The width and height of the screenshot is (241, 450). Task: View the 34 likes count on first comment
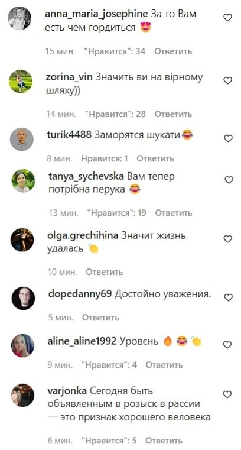115,51
